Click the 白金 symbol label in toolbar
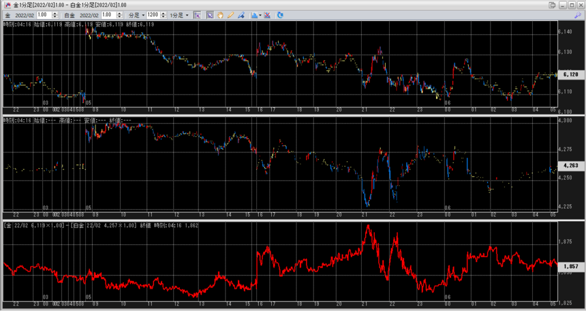 (69, 15)
